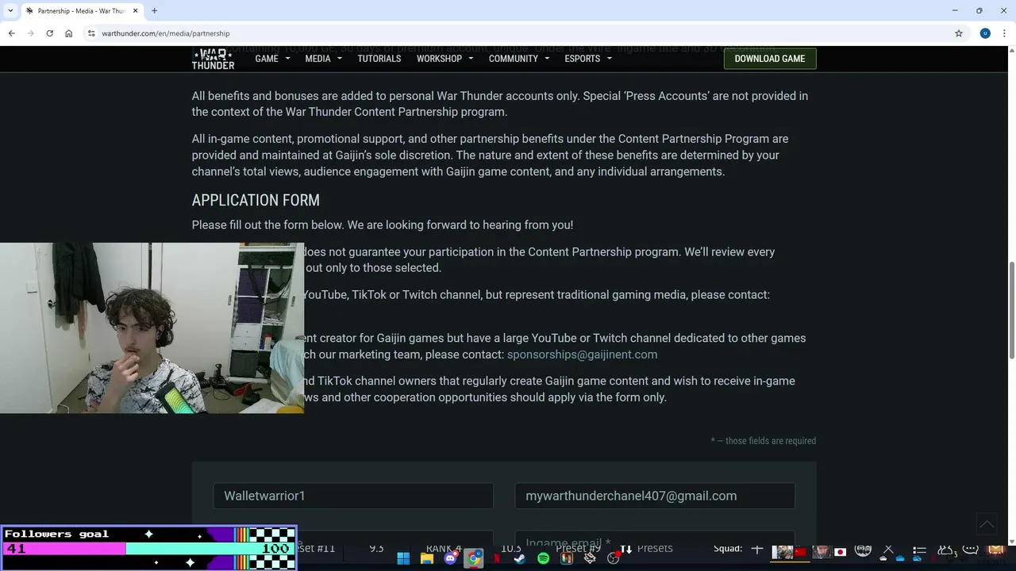Open the tab search dropdown arrow

[x=10, y=10]
